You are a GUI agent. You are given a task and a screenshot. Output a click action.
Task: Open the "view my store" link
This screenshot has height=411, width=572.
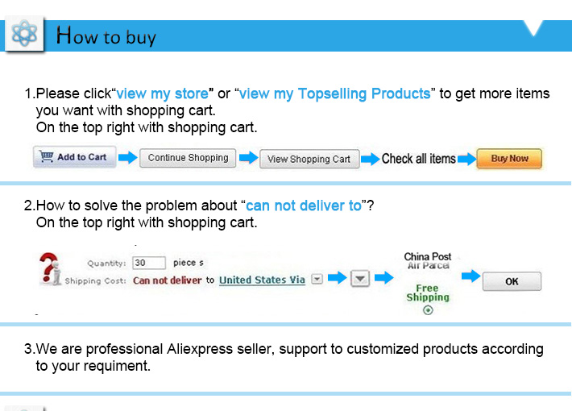[x=162, y=93]
